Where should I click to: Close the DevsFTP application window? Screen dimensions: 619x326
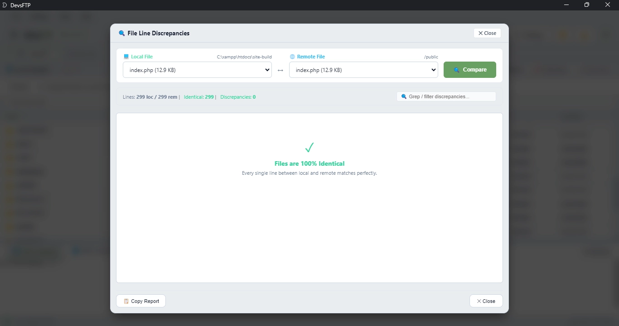(x=608, y=5)
